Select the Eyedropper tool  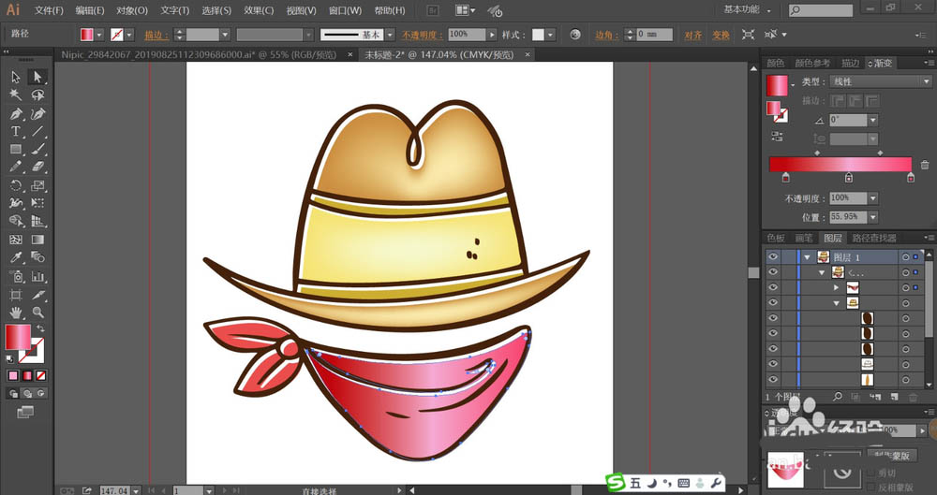tap(16, 257)
